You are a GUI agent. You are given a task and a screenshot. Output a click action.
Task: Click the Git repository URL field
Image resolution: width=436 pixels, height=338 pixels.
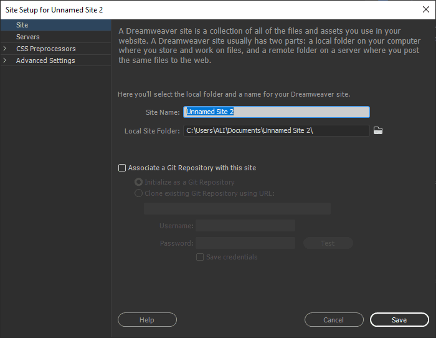point(237,208)
